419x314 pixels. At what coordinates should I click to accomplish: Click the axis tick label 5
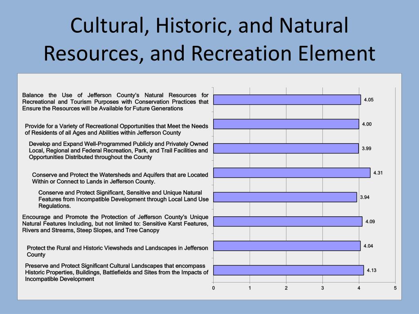[x=395, y=288]
